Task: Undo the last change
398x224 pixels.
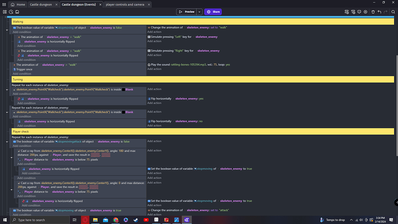Action: click(379, 12)
